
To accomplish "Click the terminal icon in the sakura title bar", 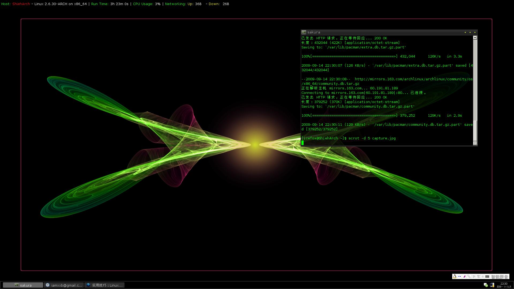I will (304, 32).
